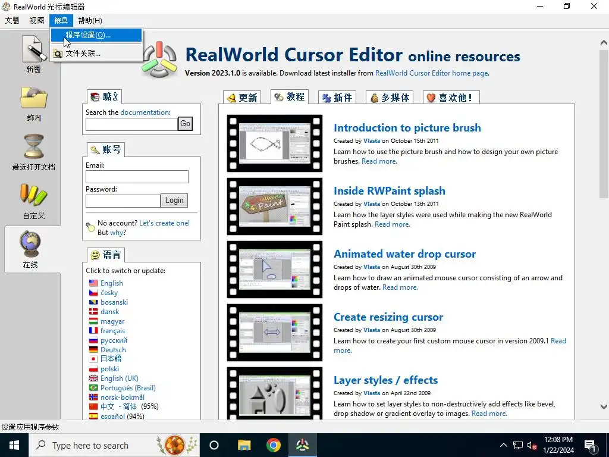
Task: Choose 程序设置(O)... menu entry
Action: pos(96,35)
